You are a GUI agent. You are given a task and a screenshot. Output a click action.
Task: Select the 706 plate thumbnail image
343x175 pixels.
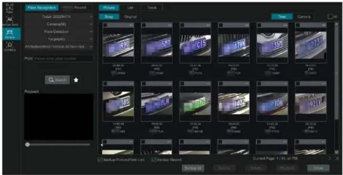coord(273,103)
